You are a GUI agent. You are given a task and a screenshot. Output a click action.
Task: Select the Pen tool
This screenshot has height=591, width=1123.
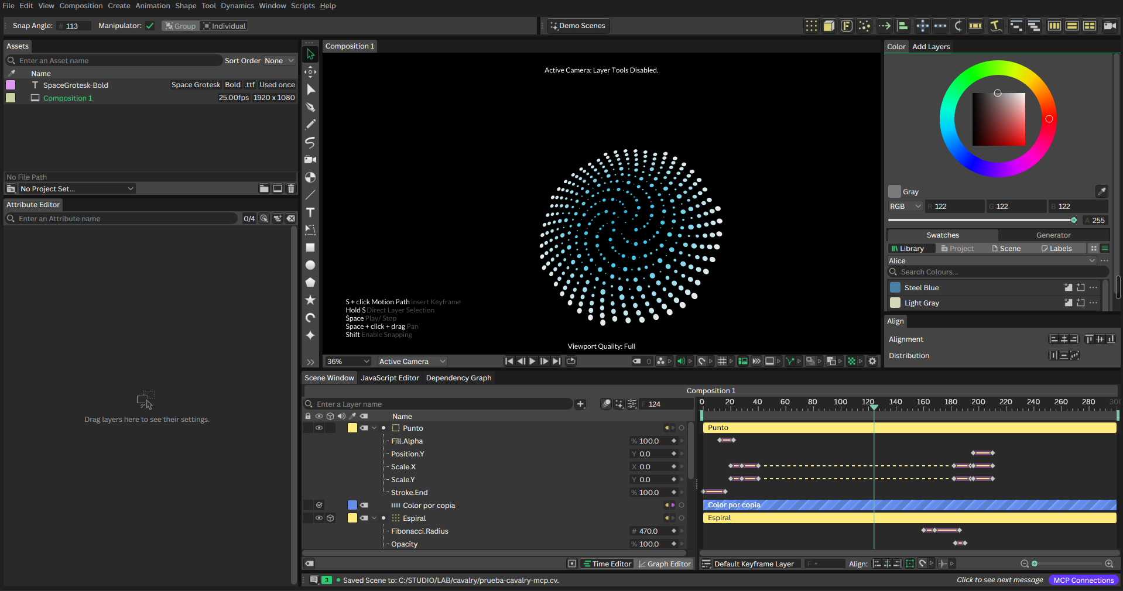point(310,107)
